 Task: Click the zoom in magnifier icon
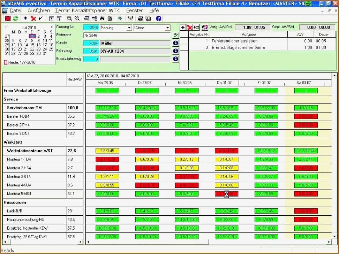click(69, 18)
